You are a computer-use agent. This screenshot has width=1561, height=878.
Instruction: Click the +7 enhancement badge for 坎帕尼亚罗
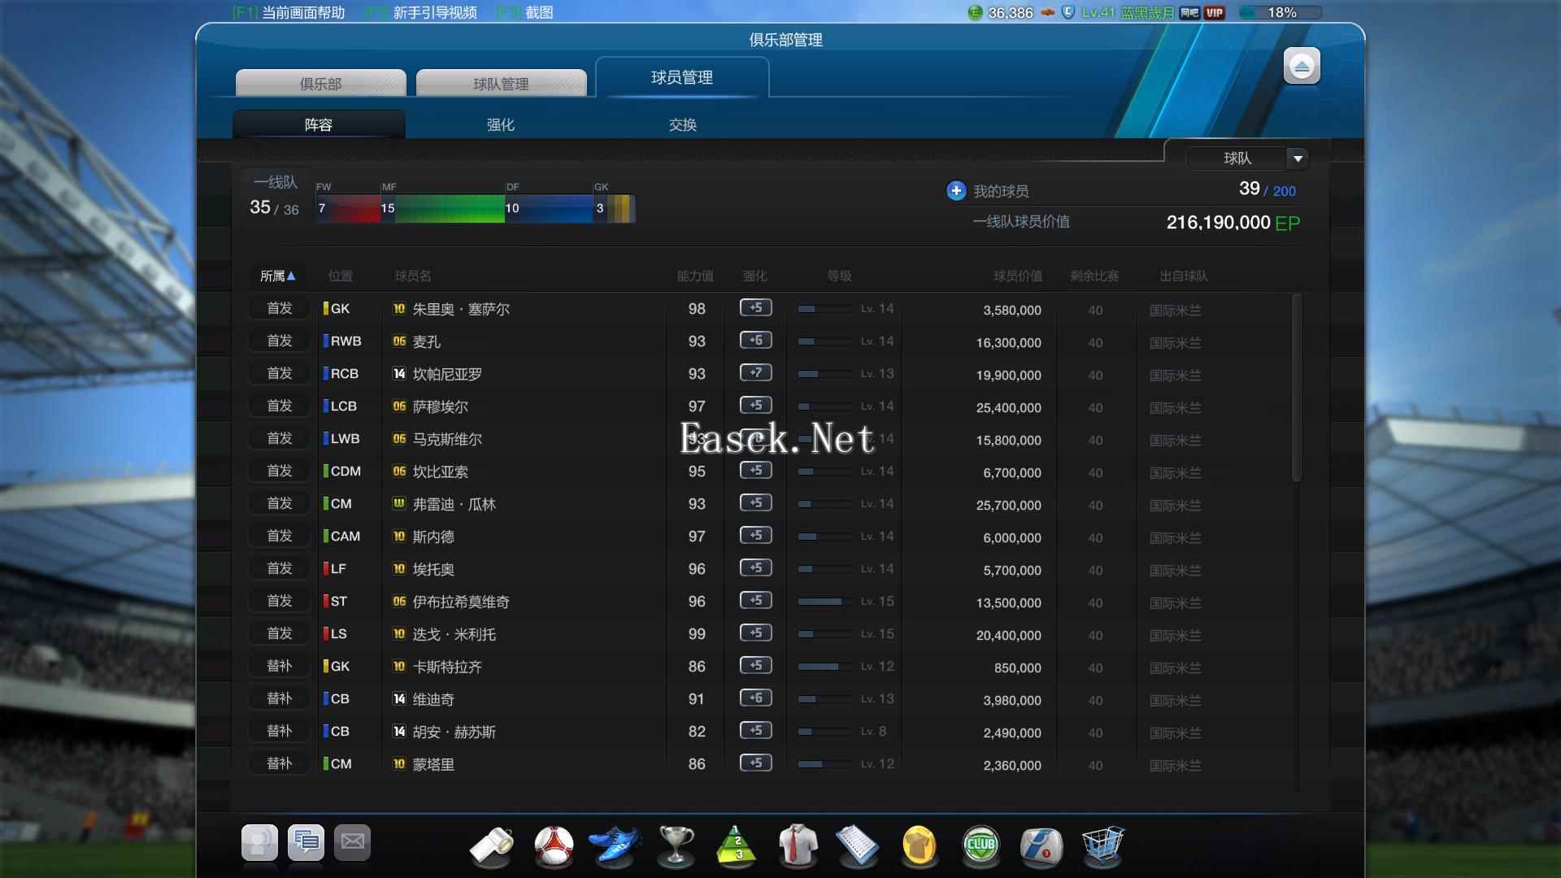click(x=755, y=373)
